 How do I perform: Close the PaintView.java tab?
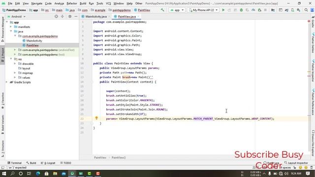point(138,17)
